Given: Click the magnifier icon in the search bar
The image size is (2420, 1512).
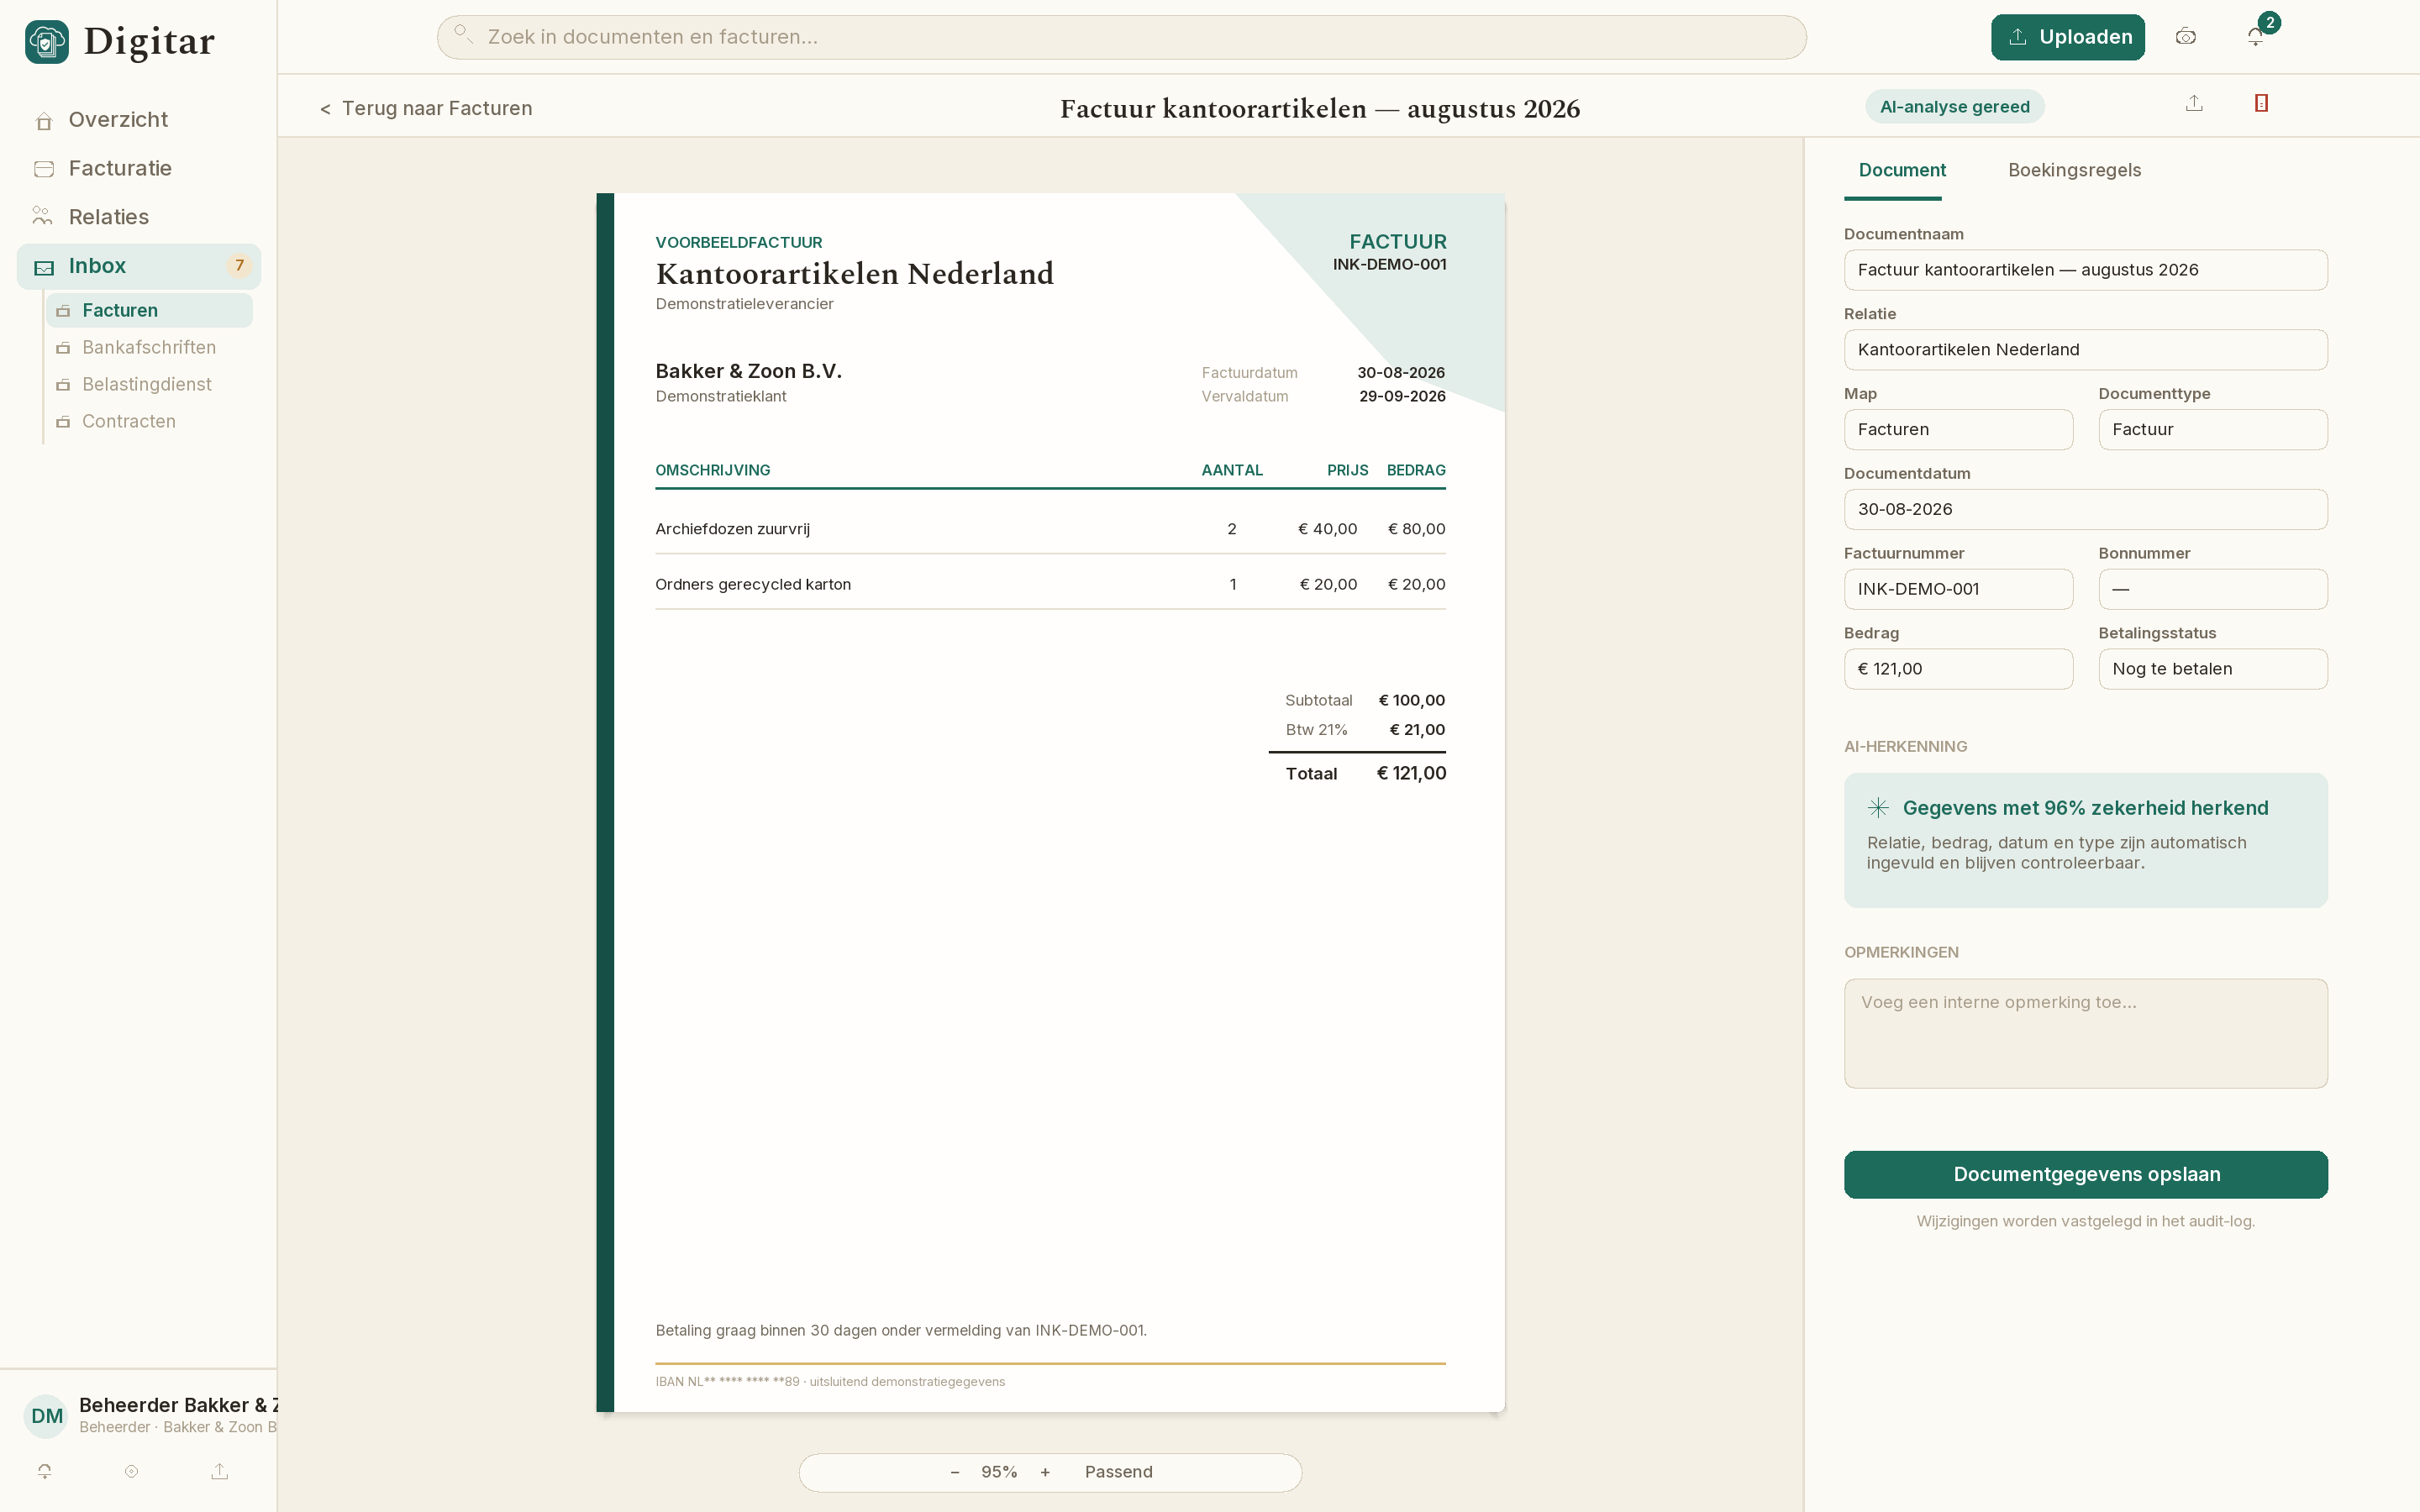Looking at the screenshot, I should tap(463, 35).
